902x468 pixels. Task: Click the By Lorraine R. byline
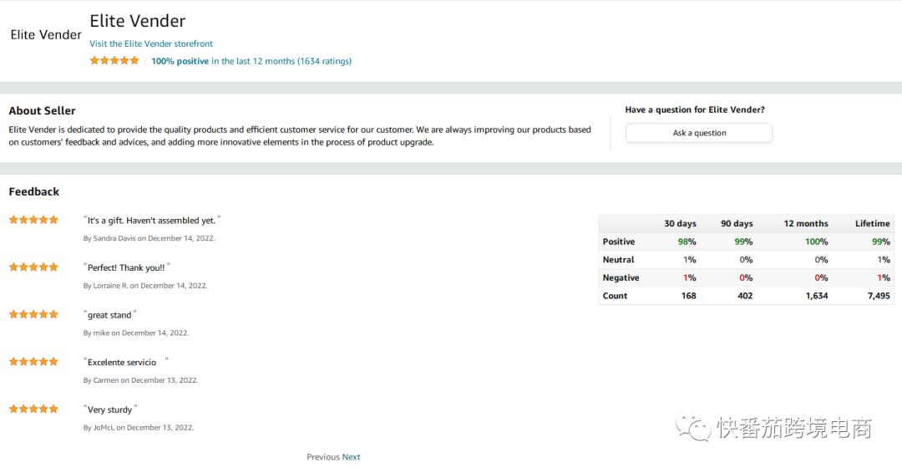(x=145, y=286)
